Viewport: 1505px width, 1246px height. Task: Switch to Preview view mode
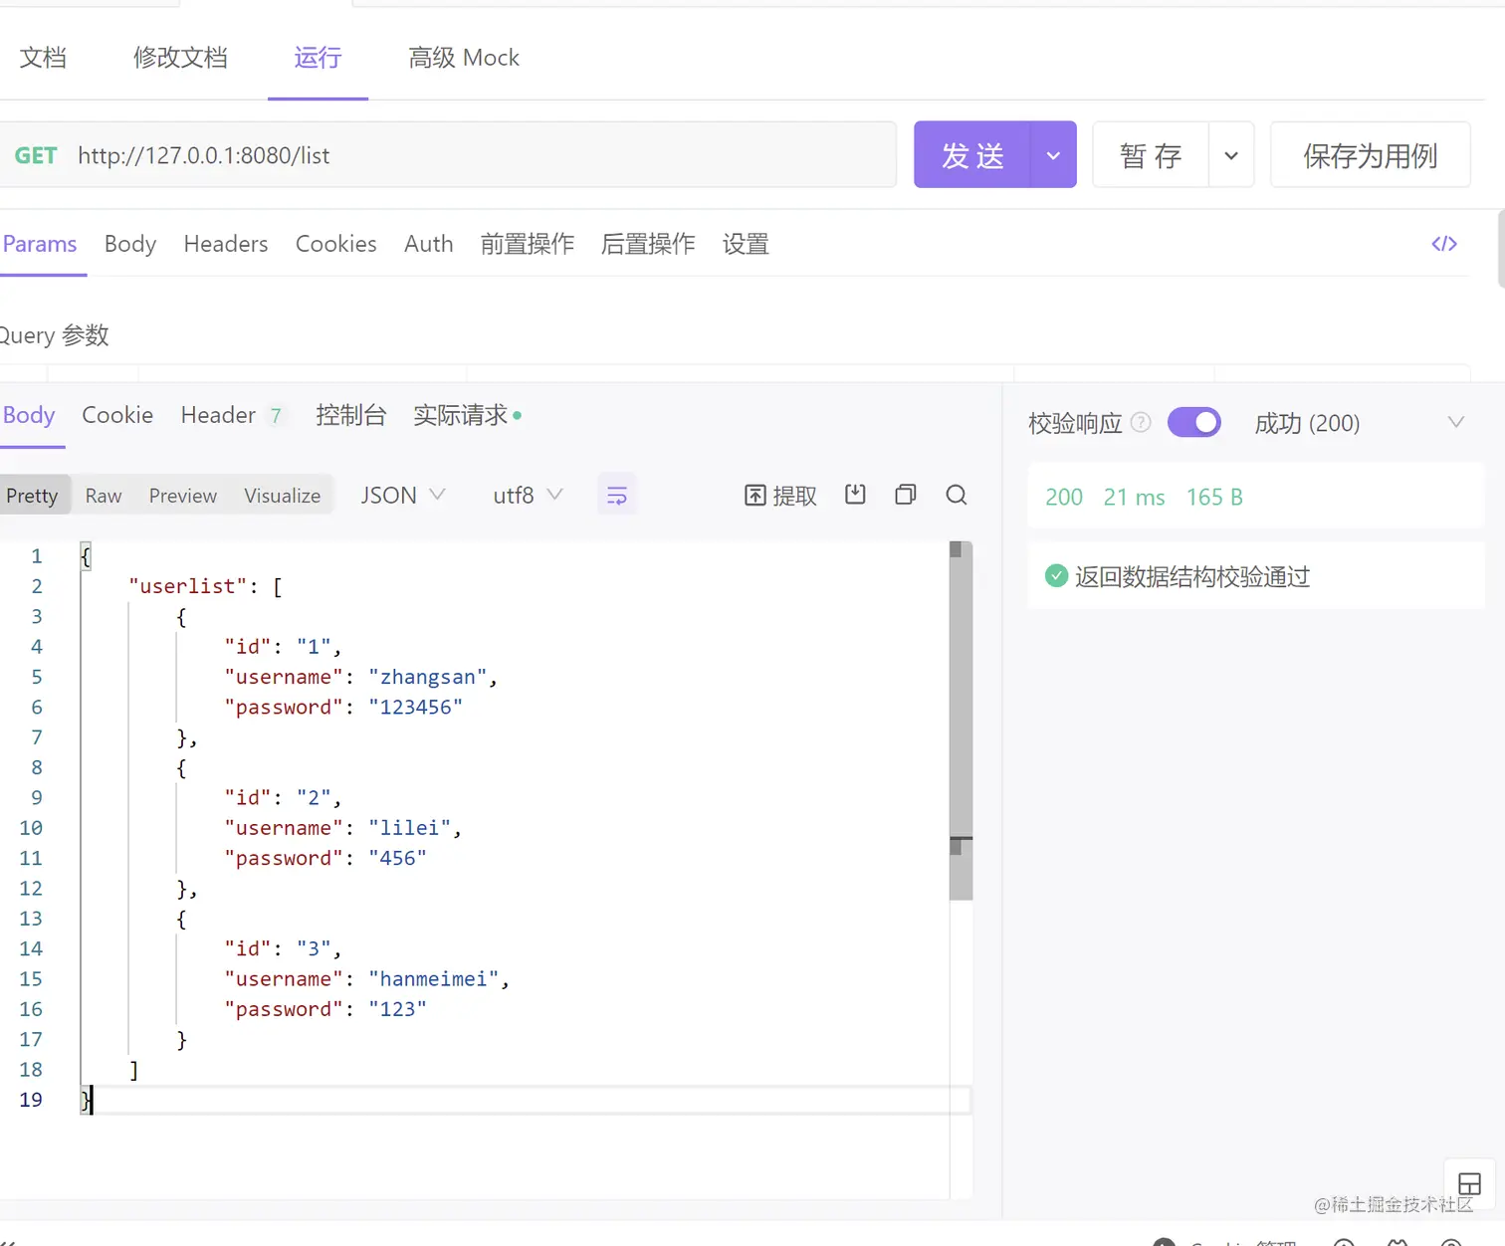tap(183, 496)
